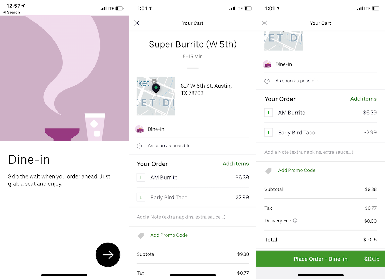This screenshot has height=279, width=385.
Task: Dismiss the middle cart with the X
Action: coord(137,23)
